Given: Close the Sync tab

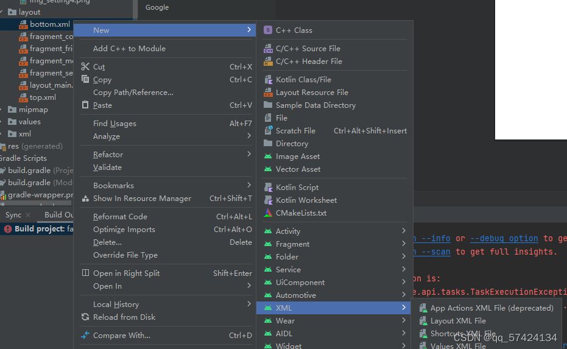Looking at the screenshot, I should coord(28,215).
